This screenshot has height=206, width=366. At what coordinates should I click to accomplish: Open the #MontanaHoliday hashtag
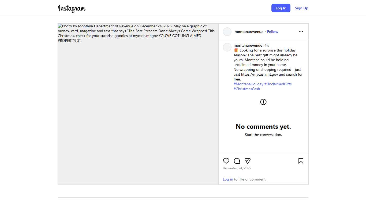[248, 84]
